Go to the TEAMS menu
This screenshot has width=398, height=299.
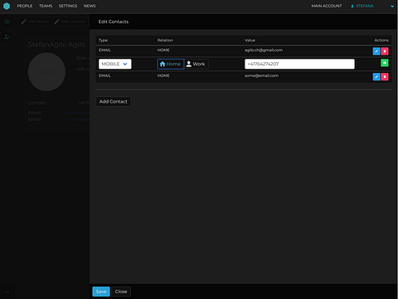click(x=46, y=6)
